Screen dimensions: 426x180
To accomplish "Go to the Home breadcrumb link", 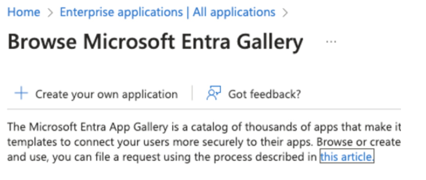I will click(23, 12).
